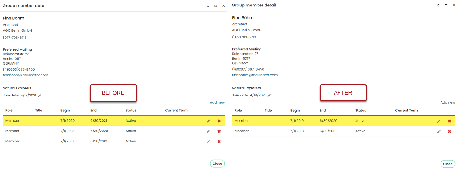Edit the 7/1/2018 Member row in BEFORE window

pos(208,141)
